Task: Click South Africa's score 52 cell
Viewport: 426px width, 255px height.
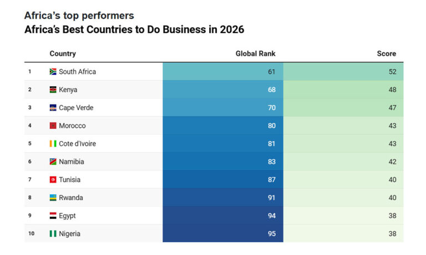Action: [343, 72]
